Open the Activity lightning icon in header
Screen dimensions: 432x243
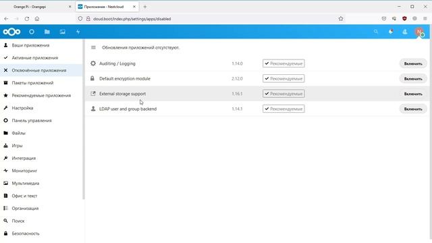[x=78, y=32]
